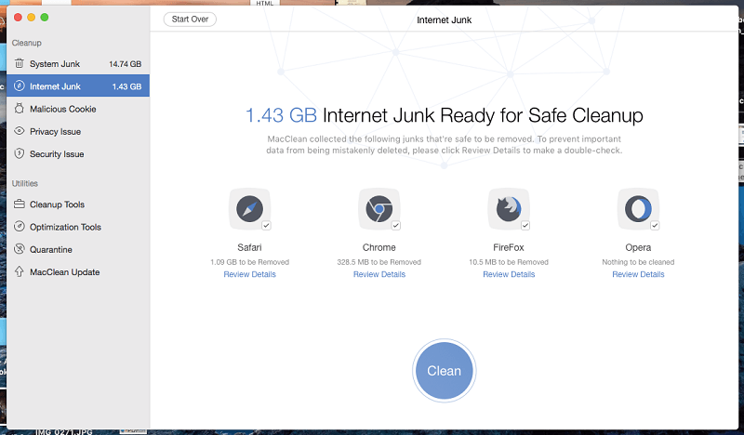
Task: Click the 1.43 GB Internet Junk sidebar size
Action: coord(126,86)
